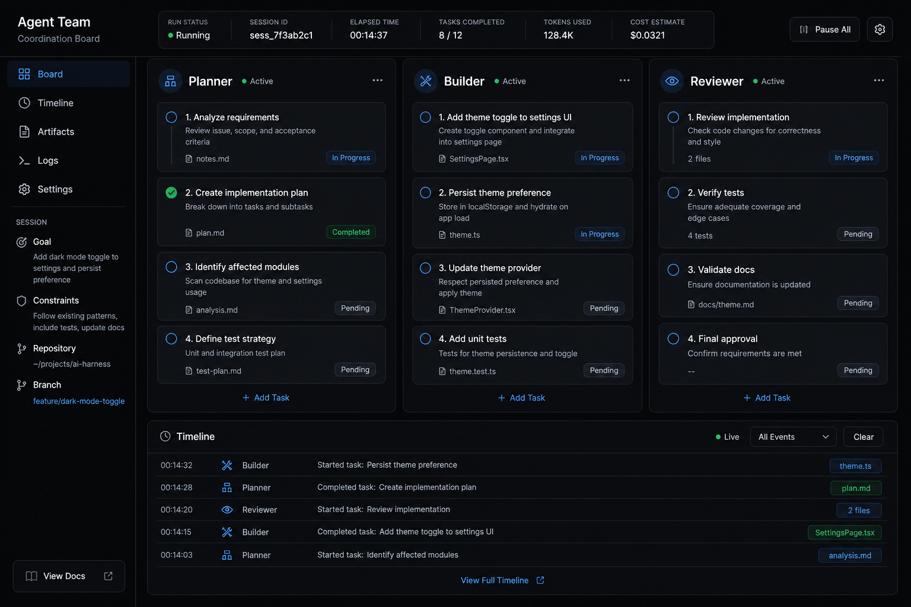Screen dimensions: 911x607
Task: Open the All Events filter dropdown
Action: click(x=793, y=437)
